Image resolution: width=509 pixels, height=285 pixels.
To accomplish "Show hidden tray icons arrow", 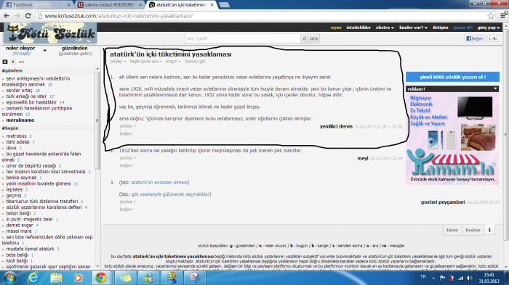I will (433, 278).
